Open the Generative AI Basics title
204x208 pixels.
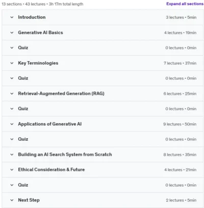click(x=40, y=33)
